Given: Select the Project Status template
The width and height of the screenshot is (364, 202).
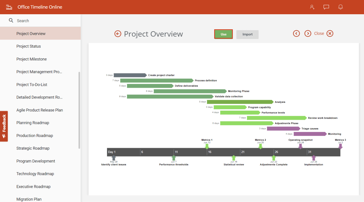Looking at the screenshot, I should click(29, 46).
